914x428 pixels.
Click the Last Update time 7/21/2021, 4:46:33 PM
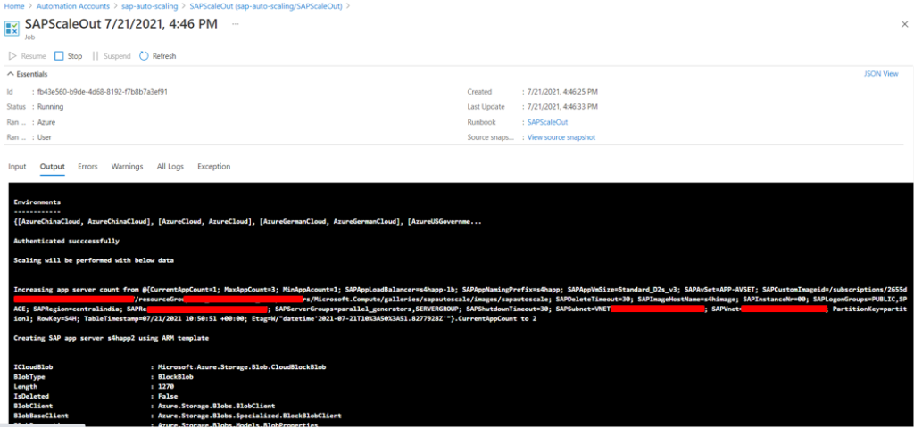[562, 107]
